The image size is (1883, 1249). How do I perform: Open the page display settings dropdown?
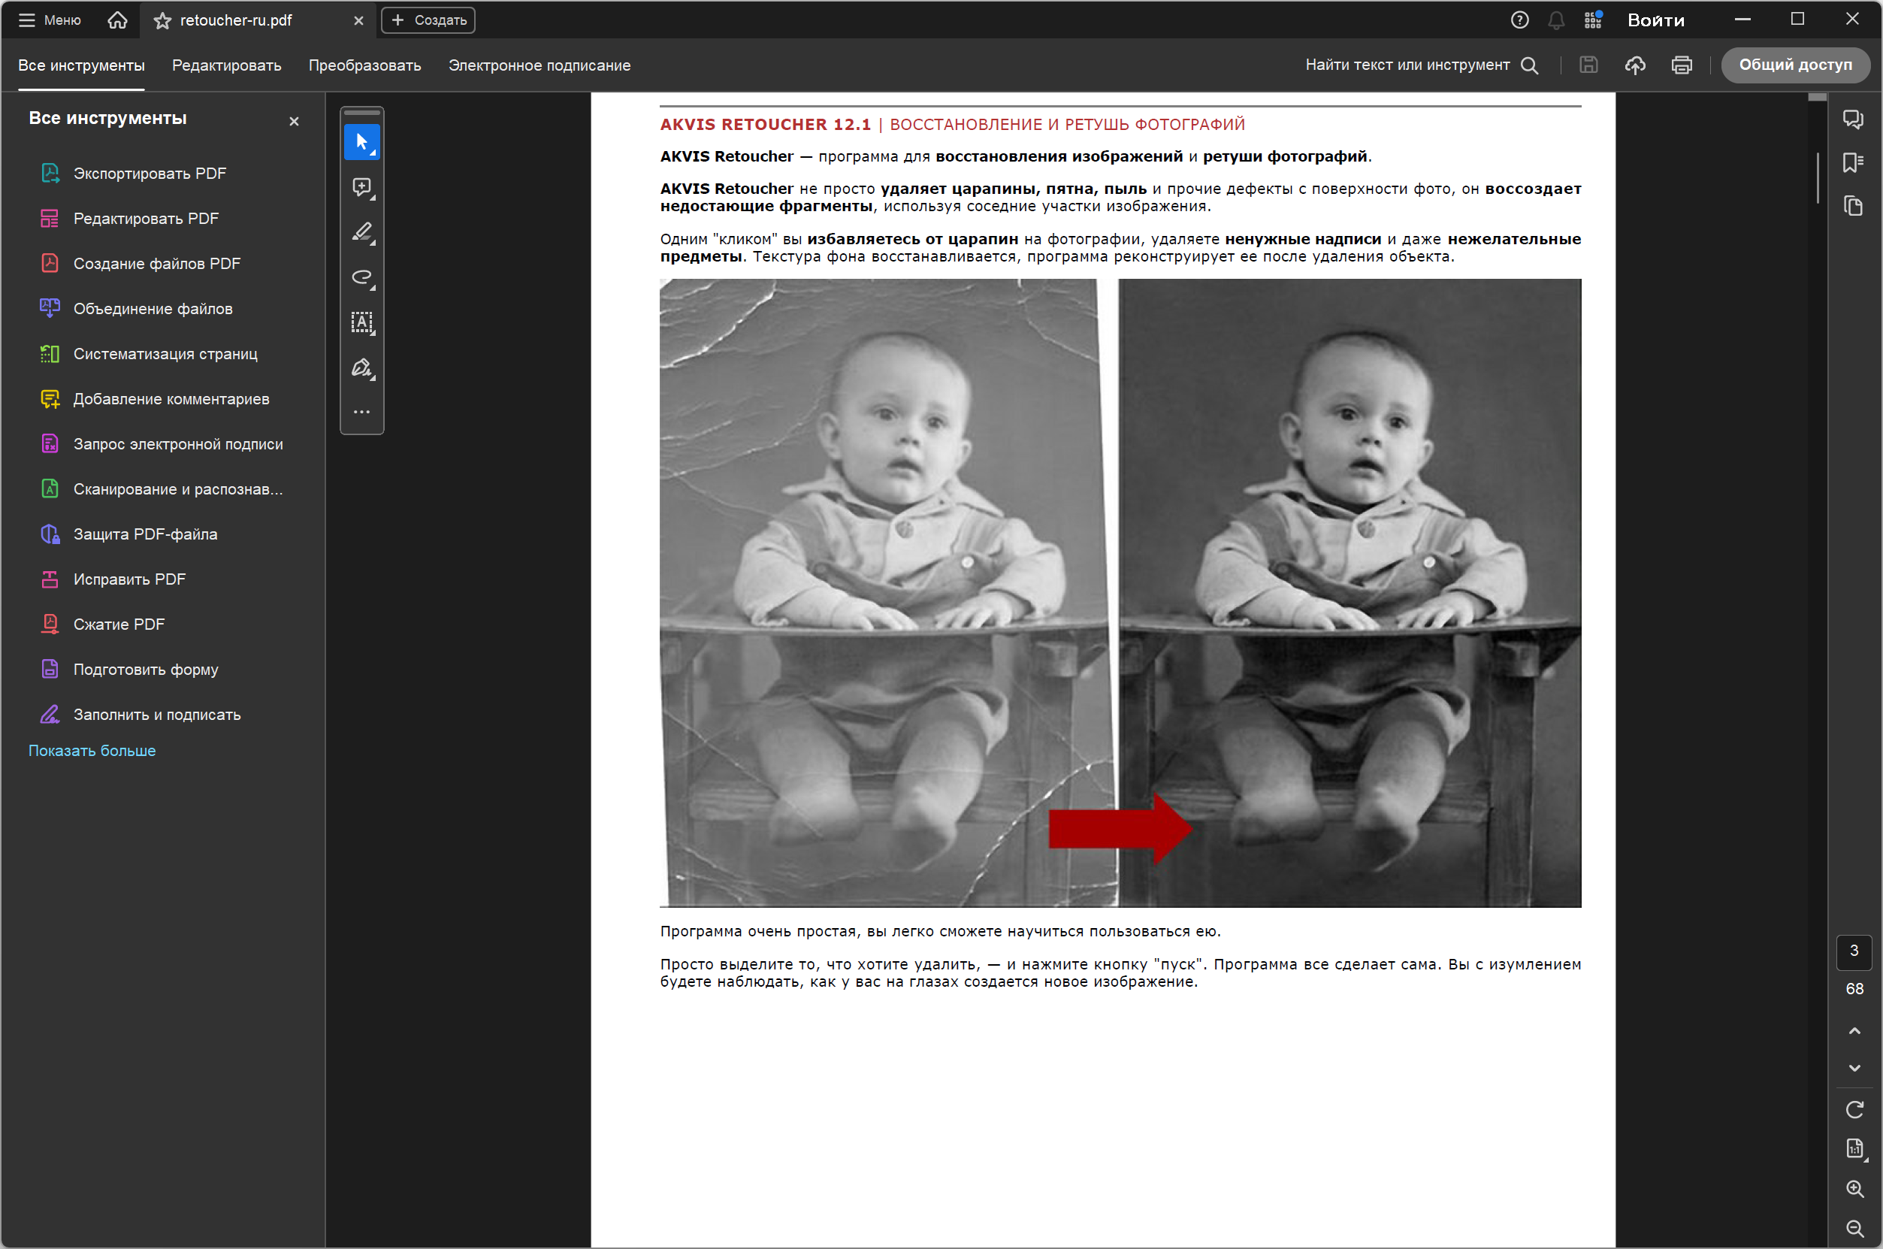[1854, 1148]
